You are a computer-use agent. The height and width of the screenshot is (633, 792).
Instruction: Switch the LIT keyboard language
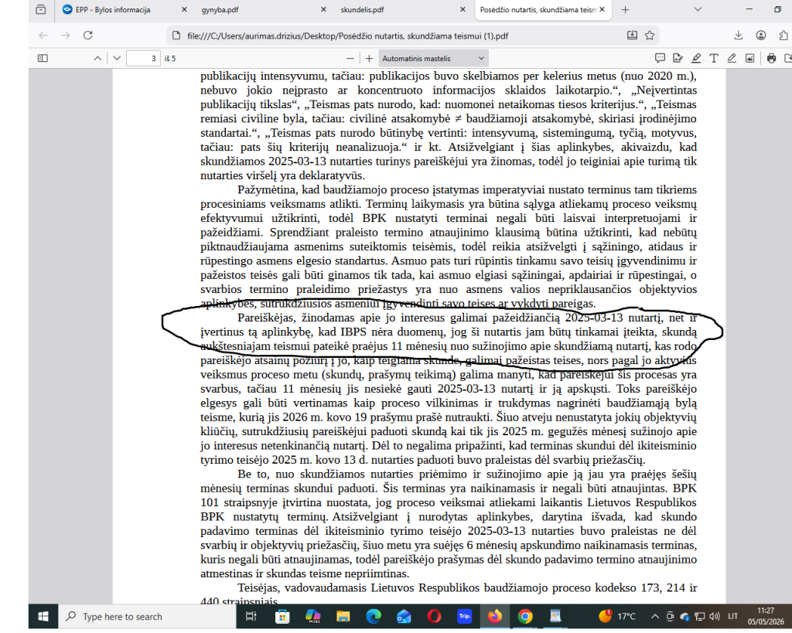(733, 616)
